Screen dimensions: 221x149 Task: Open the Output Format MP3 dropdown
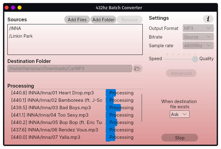pos(198,28)
